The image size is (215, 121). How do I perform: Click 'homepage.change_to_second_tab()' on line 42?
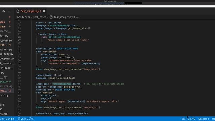(56, 78)
